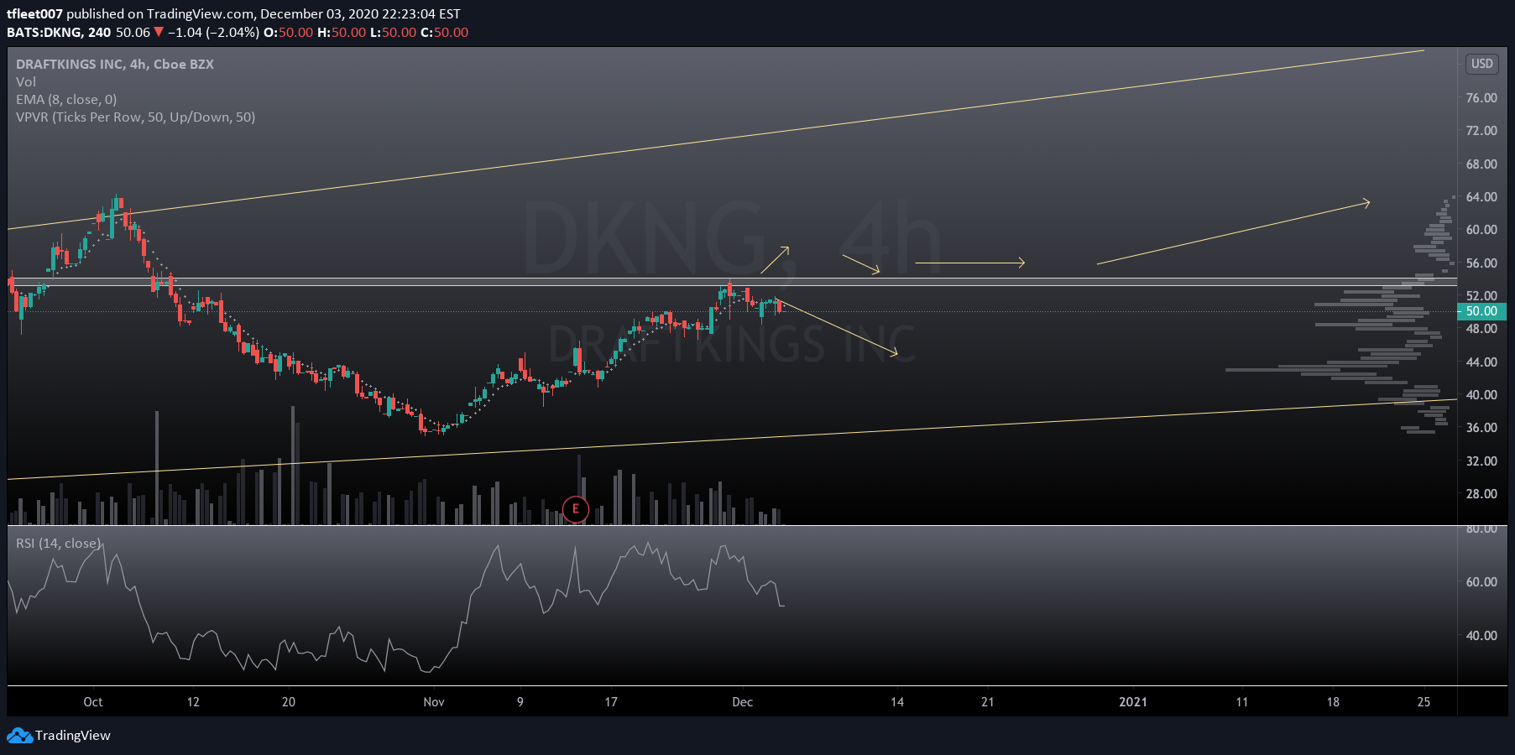
Task: Click the USD currency button
Action: click(x=1482, y=64)
